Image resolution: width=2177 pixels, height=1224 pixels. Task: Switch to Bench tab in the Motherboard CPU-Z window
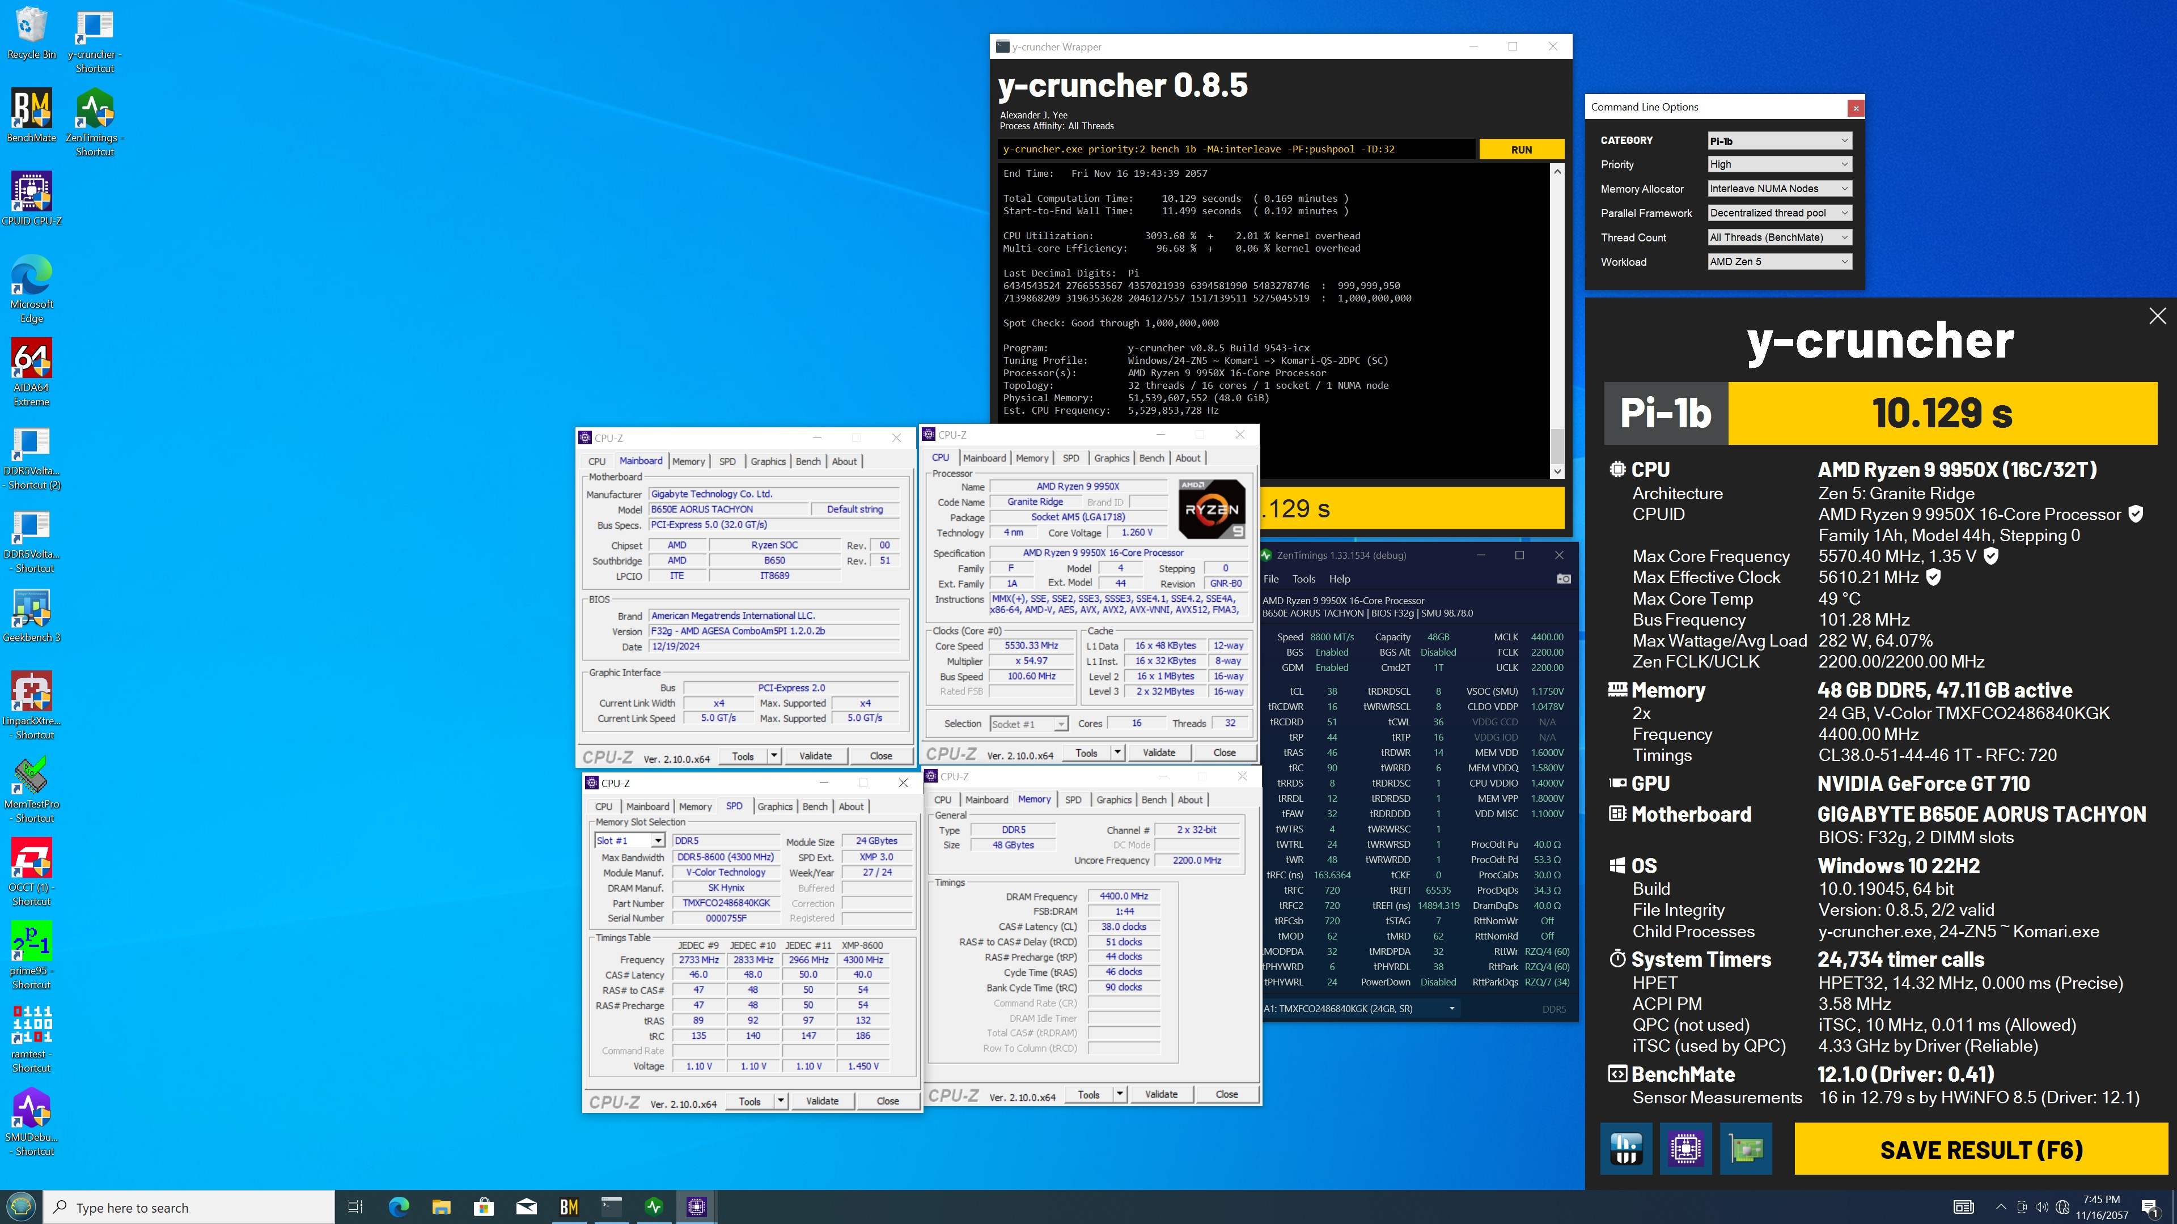coord(808,462)
